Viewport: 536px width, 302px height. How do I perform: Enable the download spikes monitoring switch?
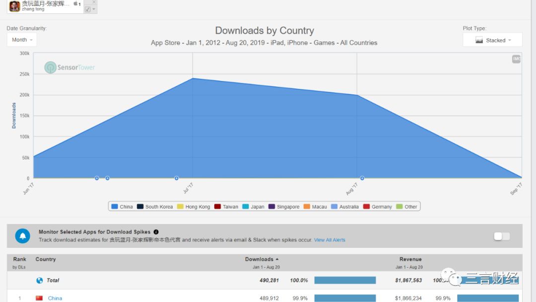pyautogui.click(x=501, y=236)
